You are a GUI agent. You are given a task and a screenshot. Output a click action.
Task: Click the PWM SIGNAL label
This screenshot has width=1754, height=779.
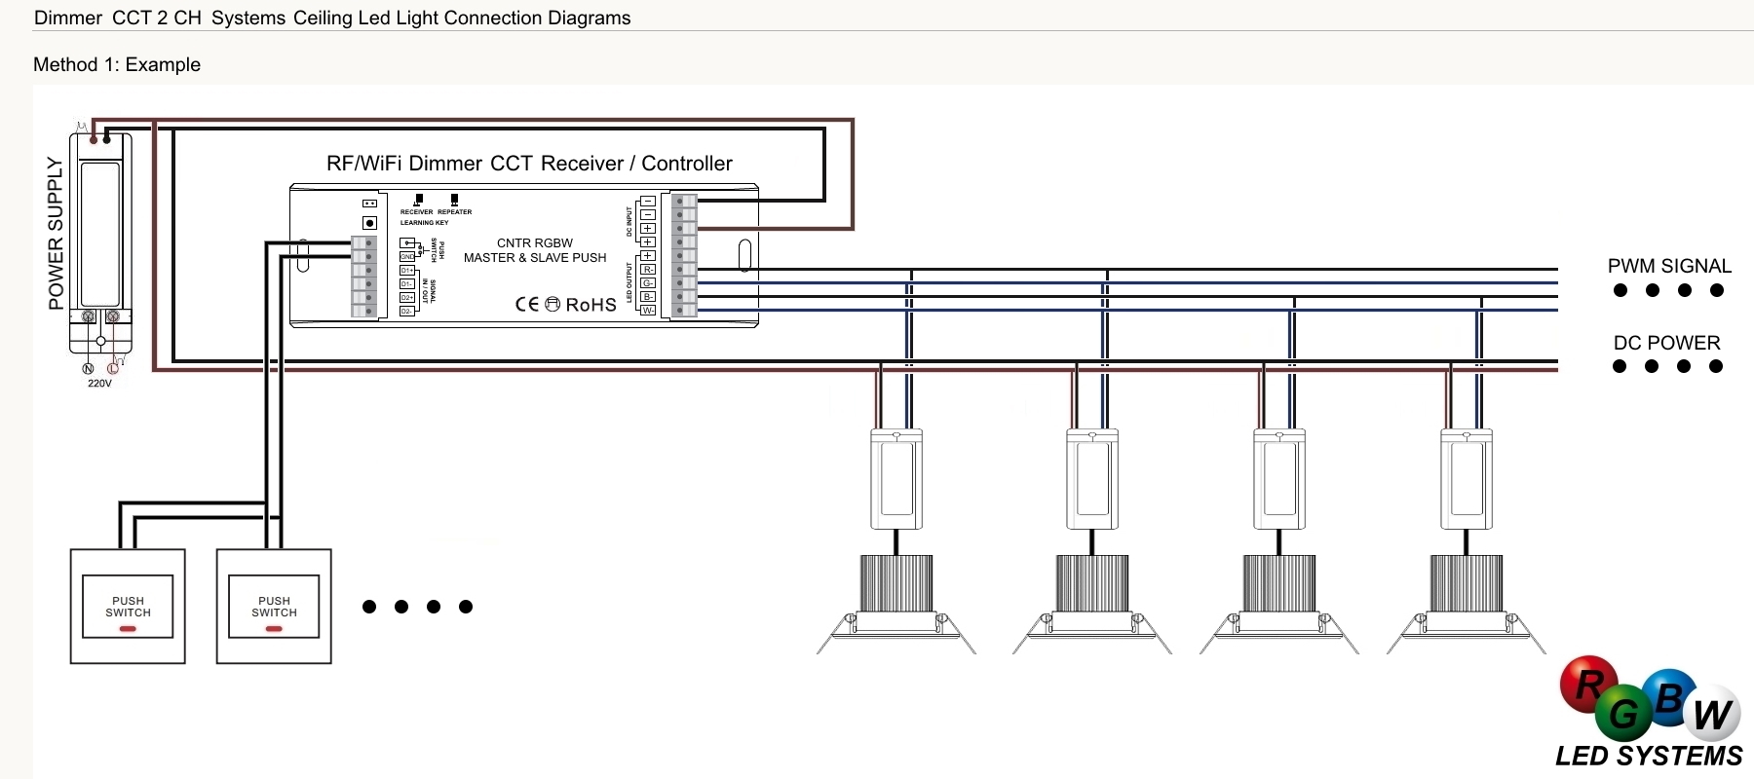pyautogui.click(x=1669, y=266)
